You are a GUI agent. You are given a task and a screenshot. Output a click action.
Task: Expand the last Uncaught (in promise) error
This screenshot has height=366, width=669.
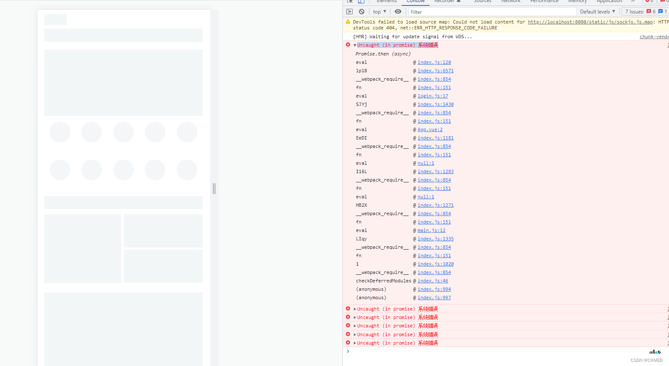click(x=355, y=343)
